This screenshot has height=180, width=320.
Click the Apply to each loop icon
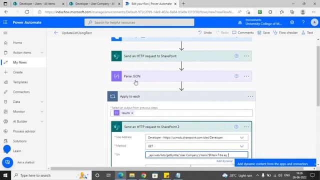[112, 96]
